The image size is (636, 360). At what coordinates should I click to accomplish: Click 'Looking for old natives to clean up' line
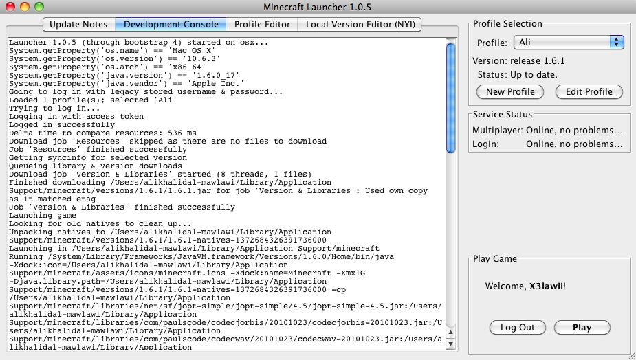(x=100, y=224)
